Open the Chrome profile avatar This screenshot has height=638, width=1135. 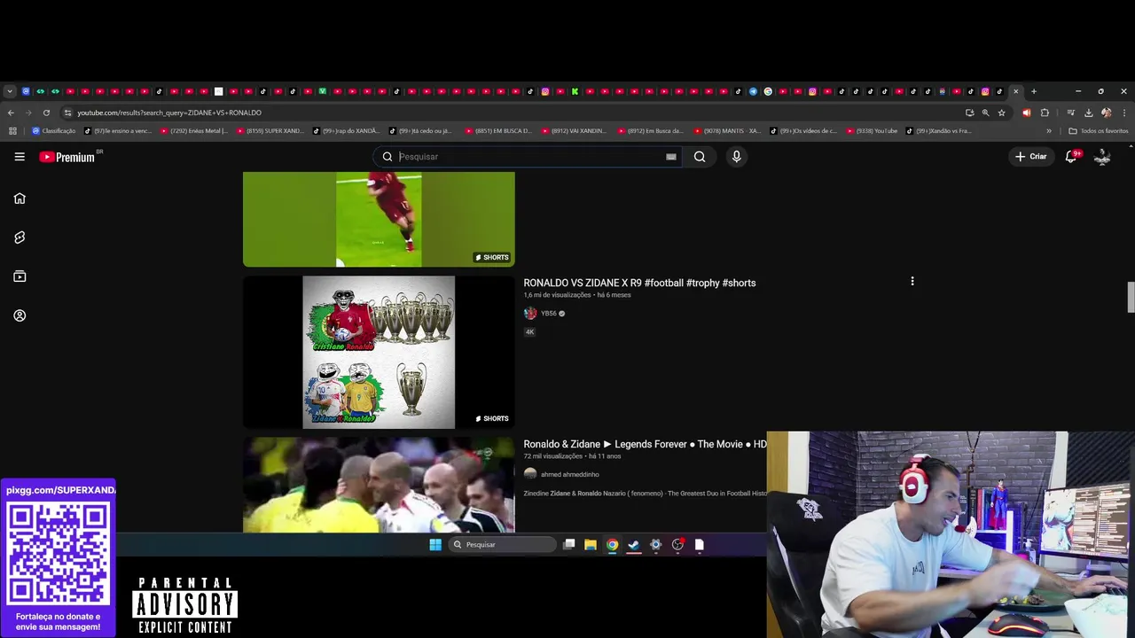tap(1106, 113)
